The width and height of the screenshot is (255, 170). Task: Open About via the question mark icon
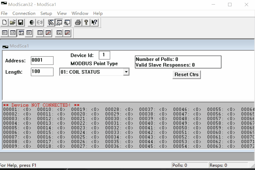[x=86, y=22]
